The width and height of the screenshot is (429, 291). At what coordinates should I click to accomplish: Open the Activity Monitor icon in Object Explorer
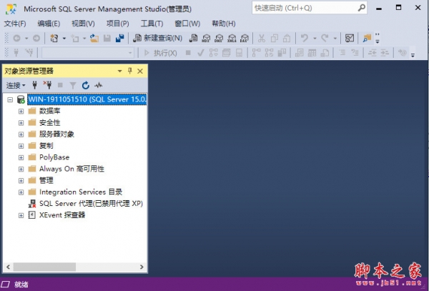pos(98,85)
